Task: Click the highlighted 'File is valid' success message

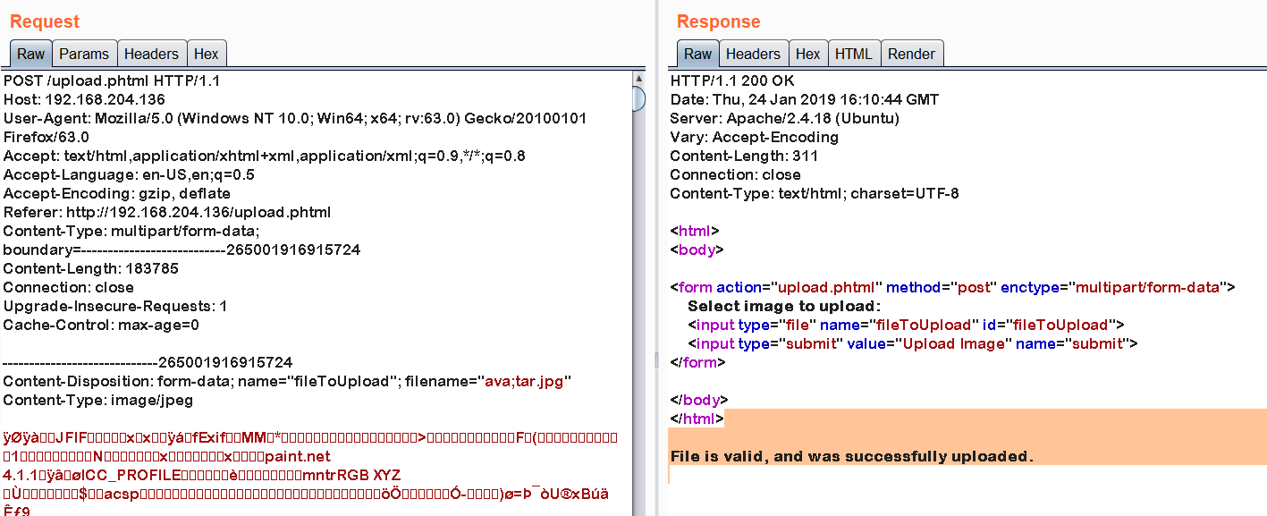Action: (852, 456)
